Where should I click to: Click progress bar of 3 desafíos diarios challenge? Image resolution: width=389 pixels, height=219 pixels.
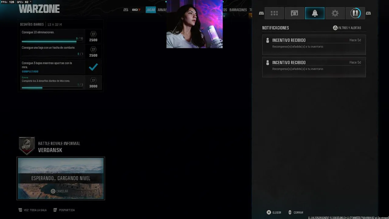pos(52,88)
